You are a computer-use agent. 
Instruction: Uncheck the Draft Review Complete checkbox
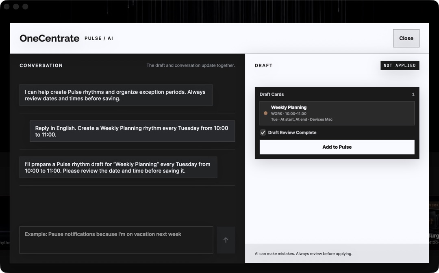(263, 132)
